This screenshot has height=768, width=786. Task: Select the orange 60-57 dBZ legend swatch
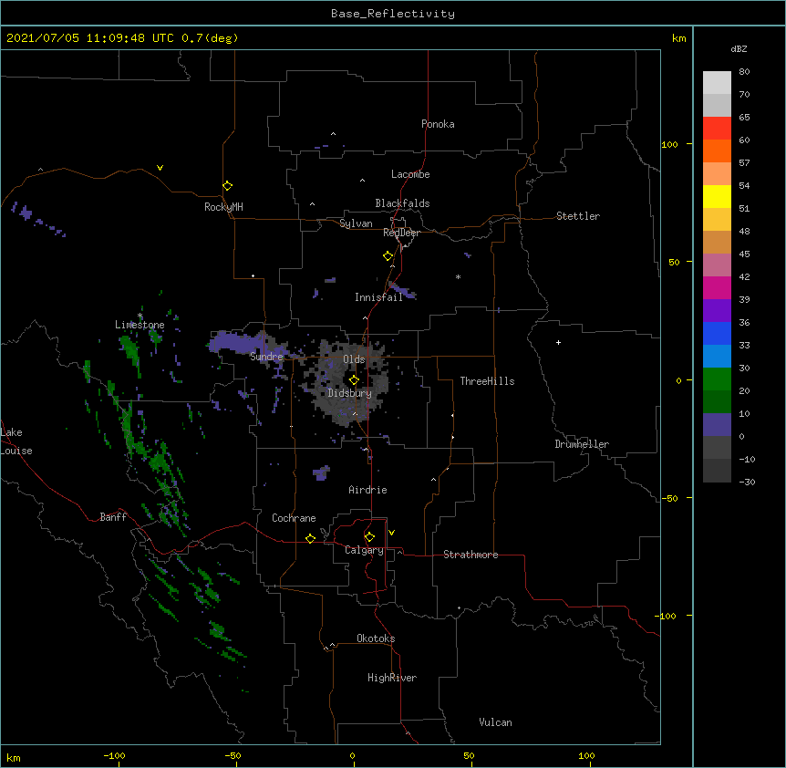[717, 151]
